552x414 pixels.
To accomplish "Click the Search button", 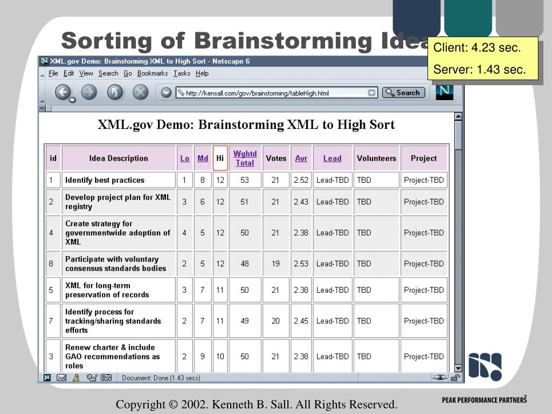I will [403, 93].
